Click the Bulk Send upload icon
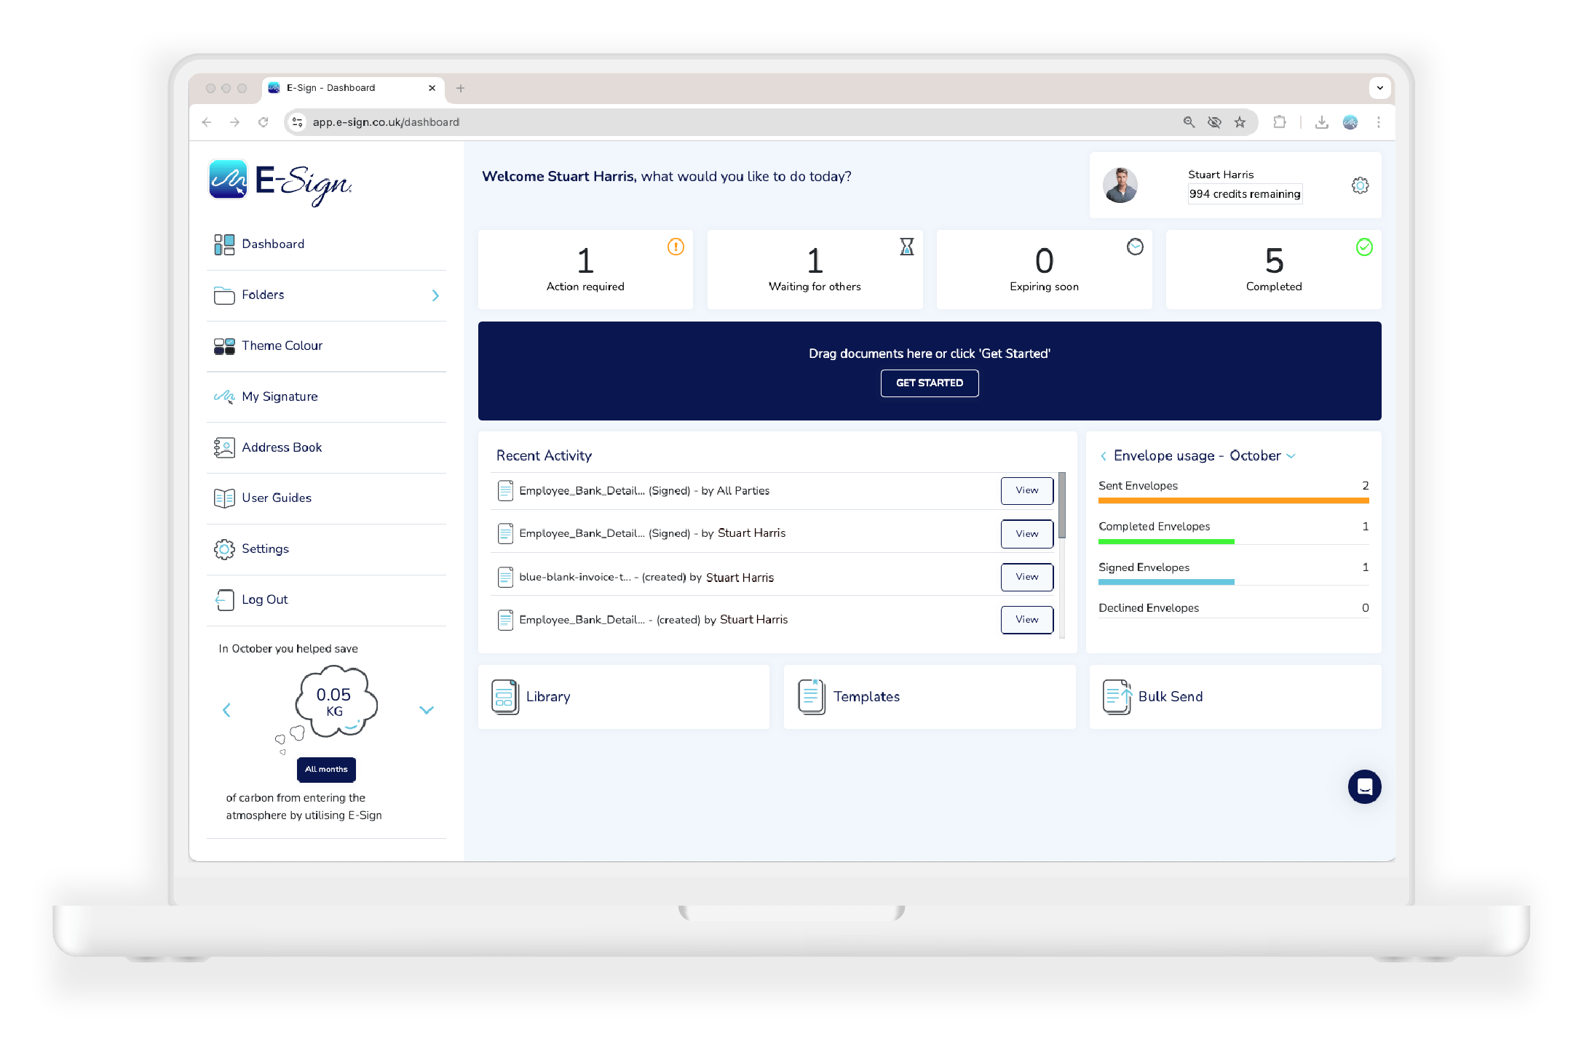Viewport: 1584px width, 1049px height. [x=1117, y=697]
